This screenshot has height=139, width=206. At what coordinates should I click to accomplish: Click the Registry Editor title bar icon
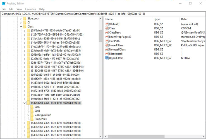4,4
